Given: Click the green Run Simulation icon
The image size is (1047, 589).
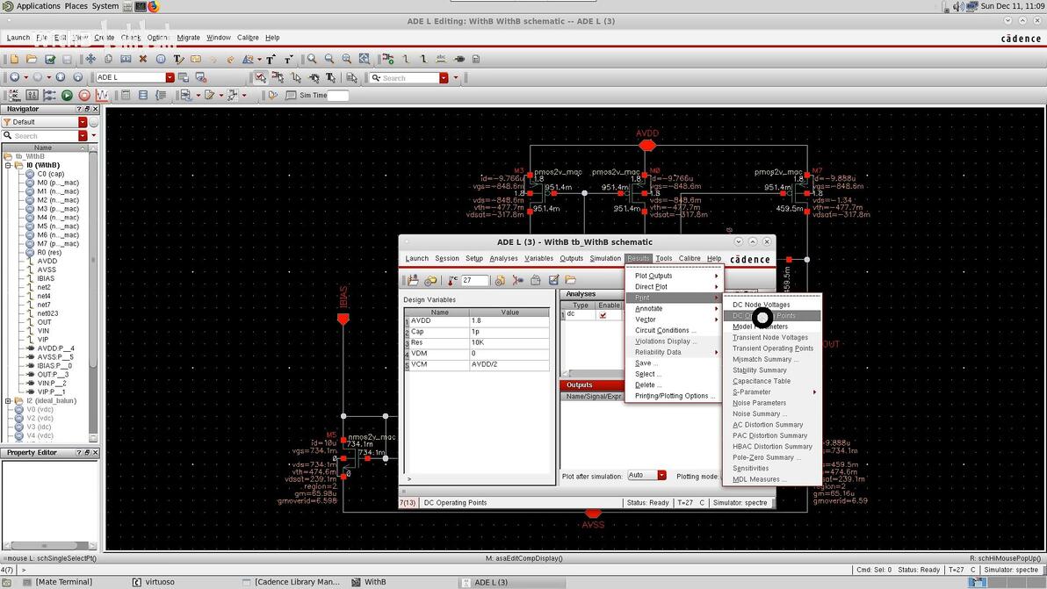Looking at the screenshot, I should (67, 95).
